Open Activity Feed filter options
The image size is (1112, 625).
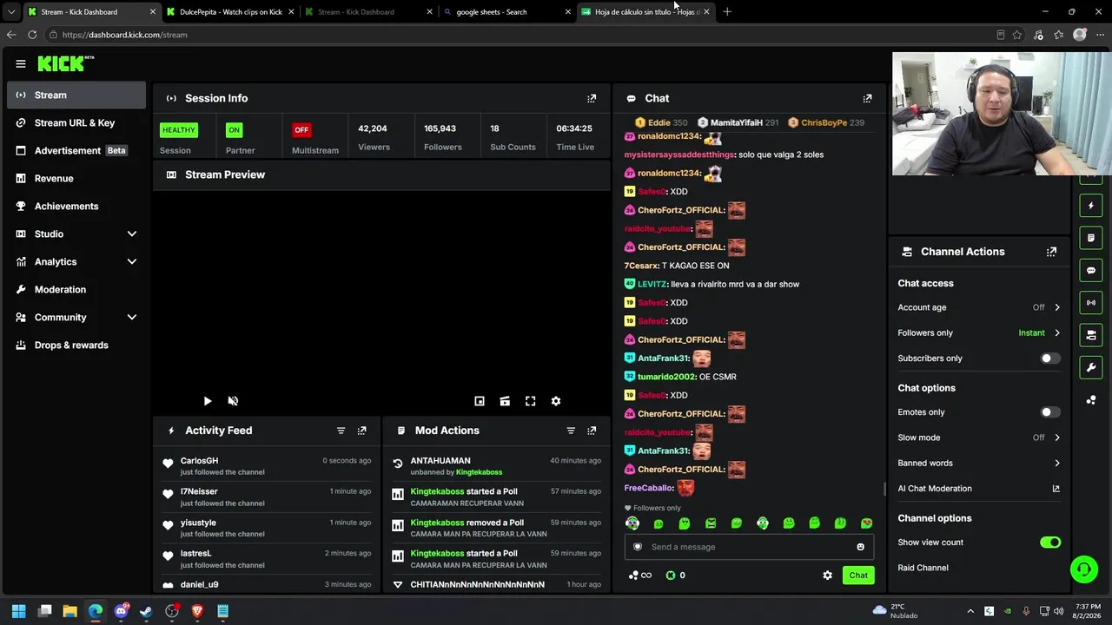(x=341, y=431)
